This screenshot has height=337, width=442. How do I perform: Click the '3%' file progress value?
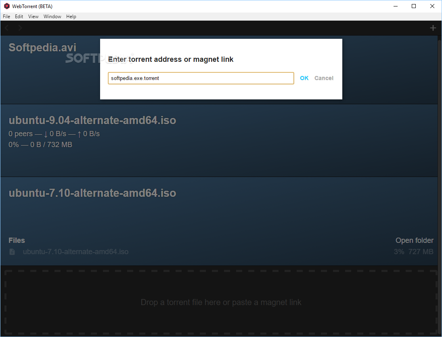point(399,252)
